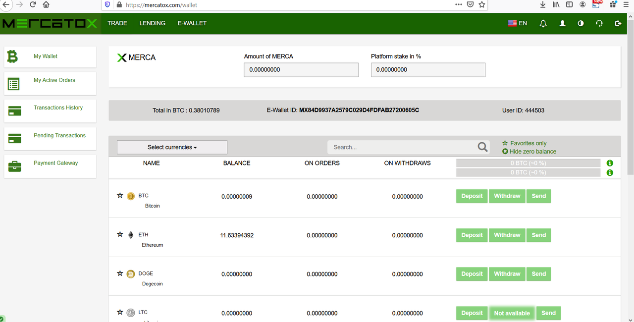Open TRADE menu

[117, 23]
